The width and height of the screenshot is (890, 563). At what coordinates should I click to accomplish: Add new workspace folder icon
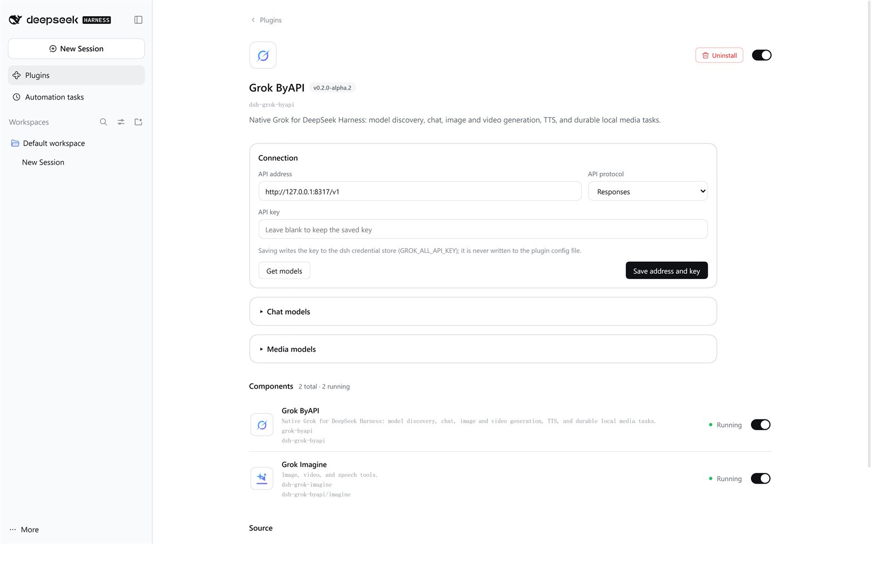click(x=139, y=122)
